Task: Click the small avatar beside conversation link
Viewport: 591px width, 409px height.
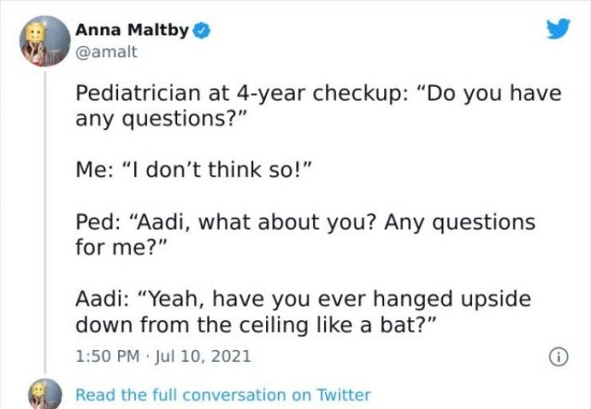Action: click(43, 392)
